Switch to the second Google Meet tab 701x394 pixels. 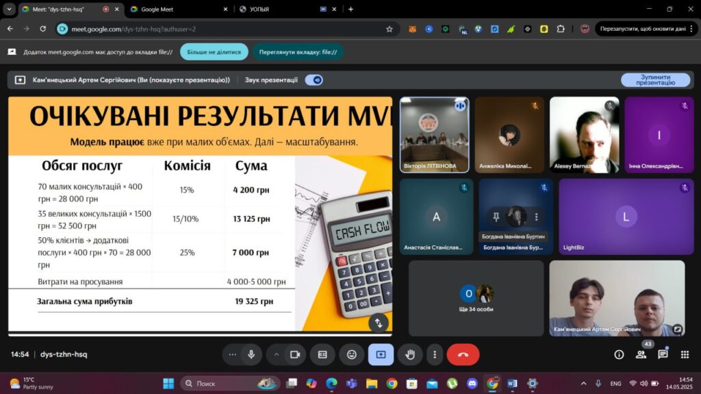click(177, 10)
